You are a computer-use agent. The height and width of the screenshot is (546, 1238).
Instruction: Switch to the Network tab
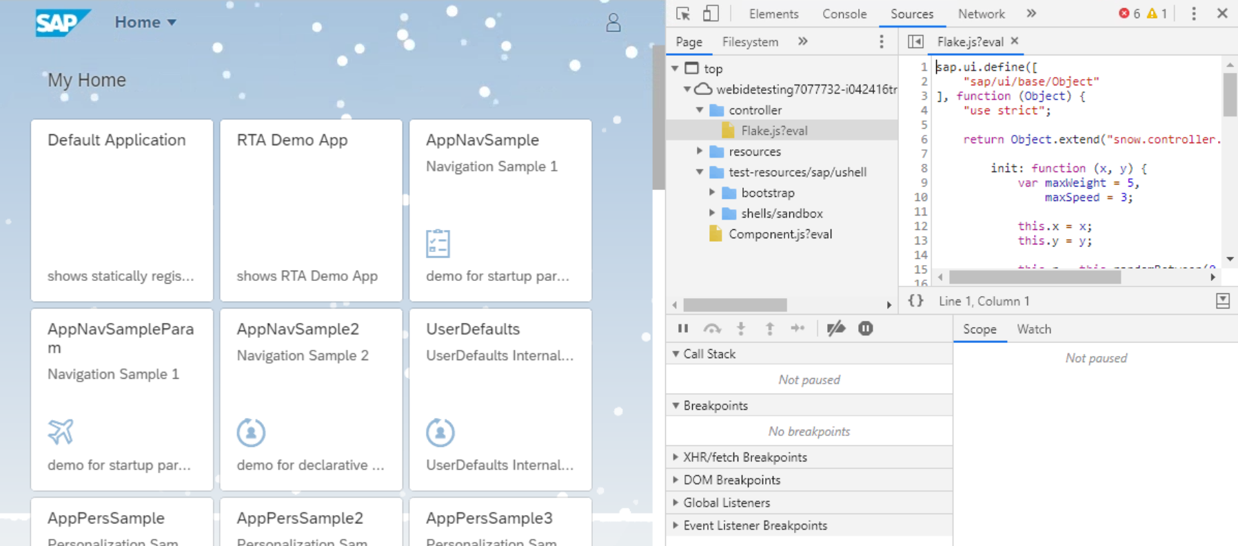tap(981, 14)
